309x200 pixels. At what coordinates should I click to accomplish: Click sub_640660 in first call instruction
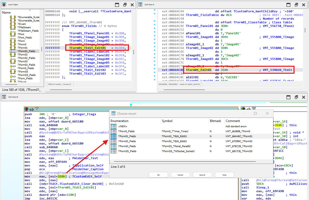point(48,125)
